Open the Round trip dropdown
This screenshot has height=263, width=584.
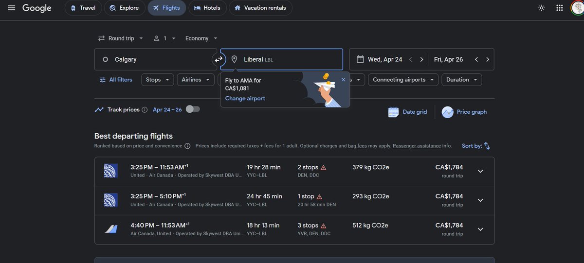pyautogui.click(x=121, y=38)
